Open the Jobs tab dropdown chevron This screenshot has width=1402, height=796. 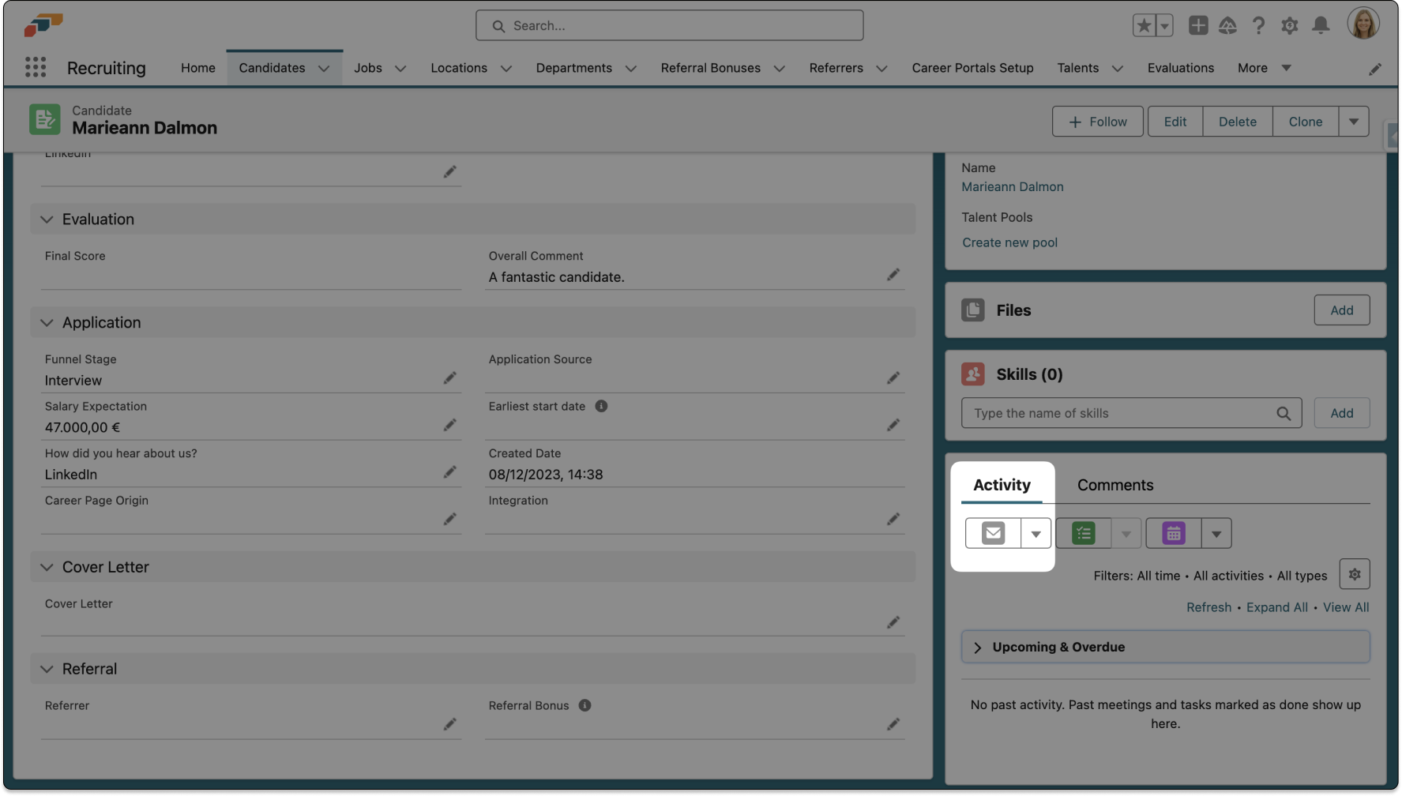[400, 69]
